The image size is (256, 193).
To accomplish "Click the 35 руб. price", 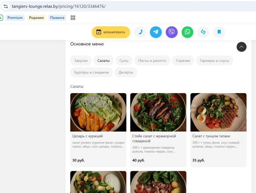I will tap(199, 160).
